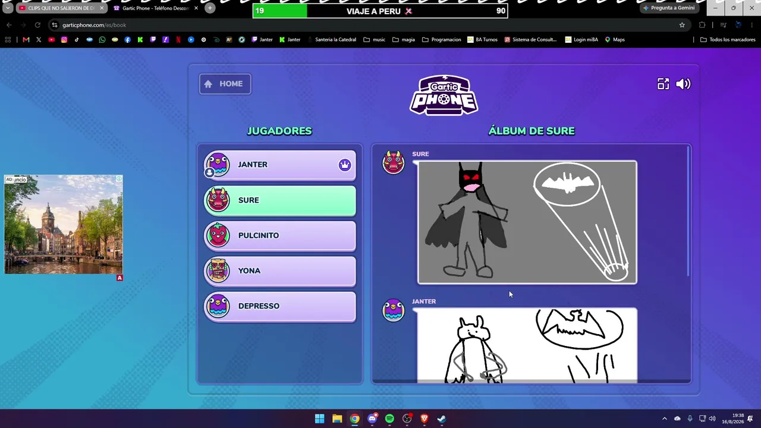Open the TikTok bookmark
The width and height of the screenshot is (761, 428).
tap(77, 40)
